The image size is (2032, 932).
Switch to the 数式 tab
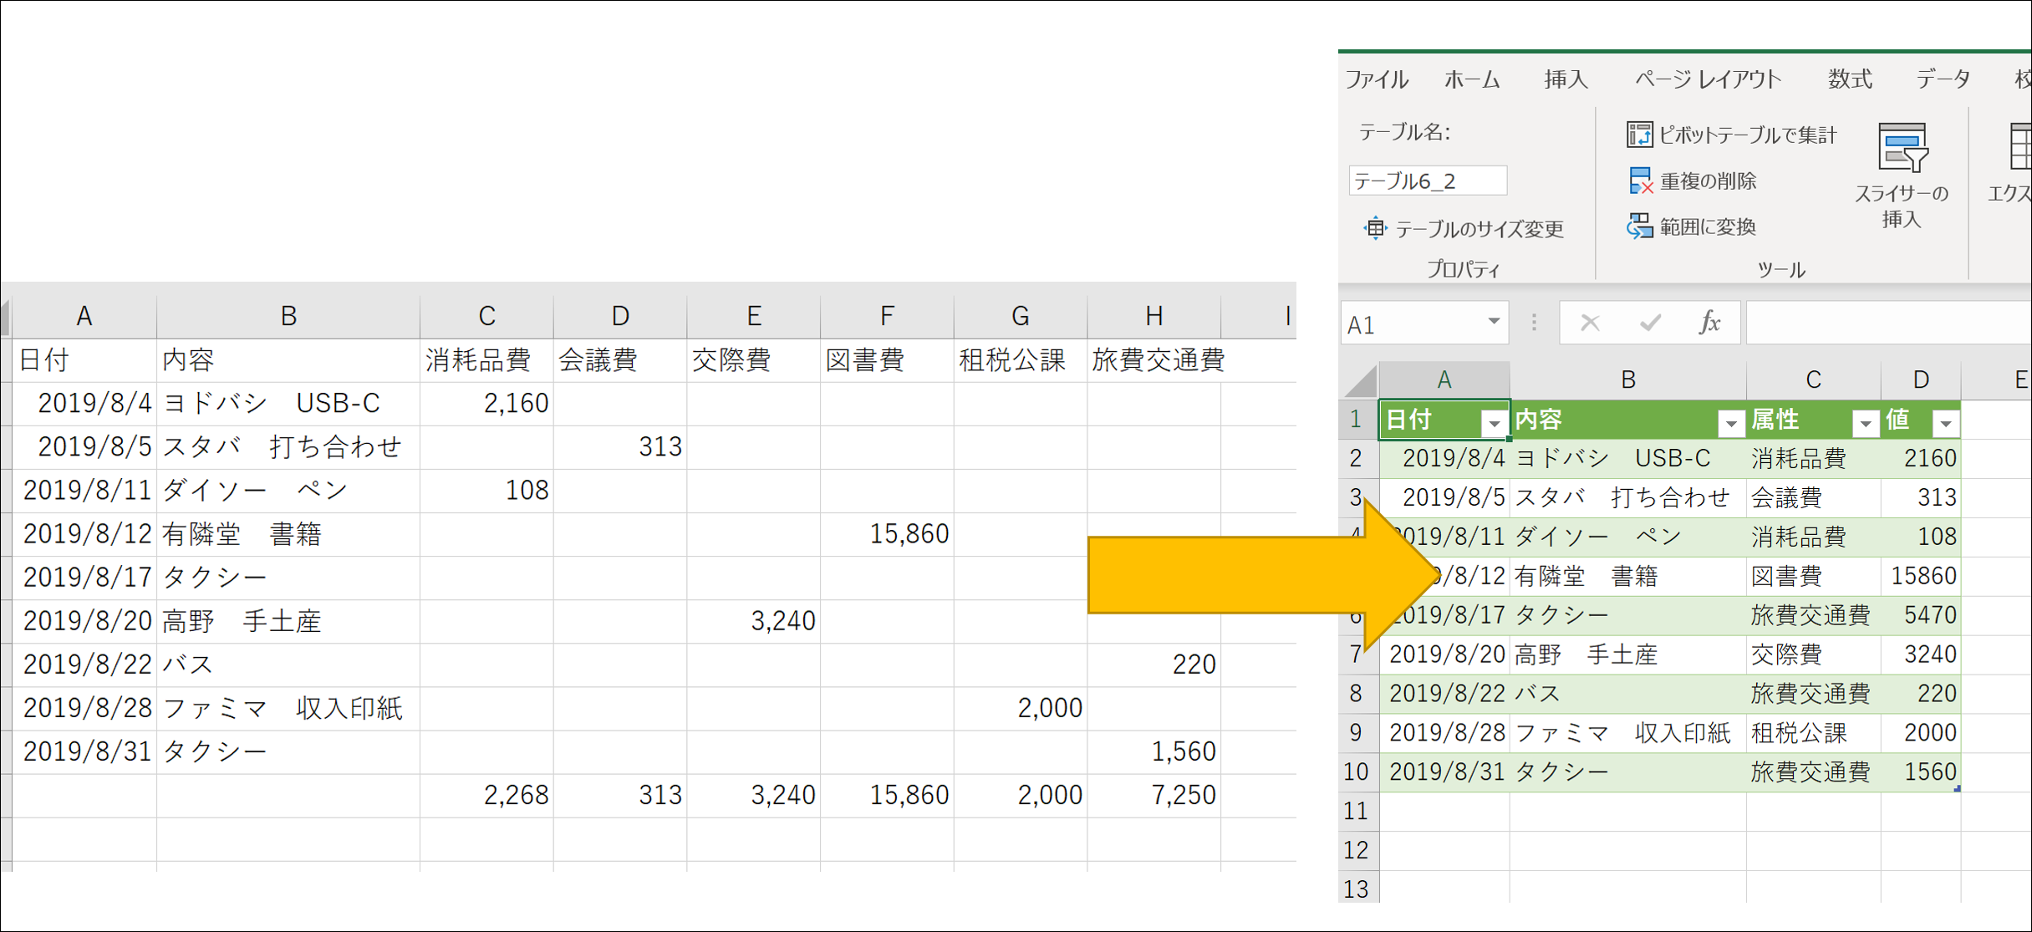coord(1850,79)
